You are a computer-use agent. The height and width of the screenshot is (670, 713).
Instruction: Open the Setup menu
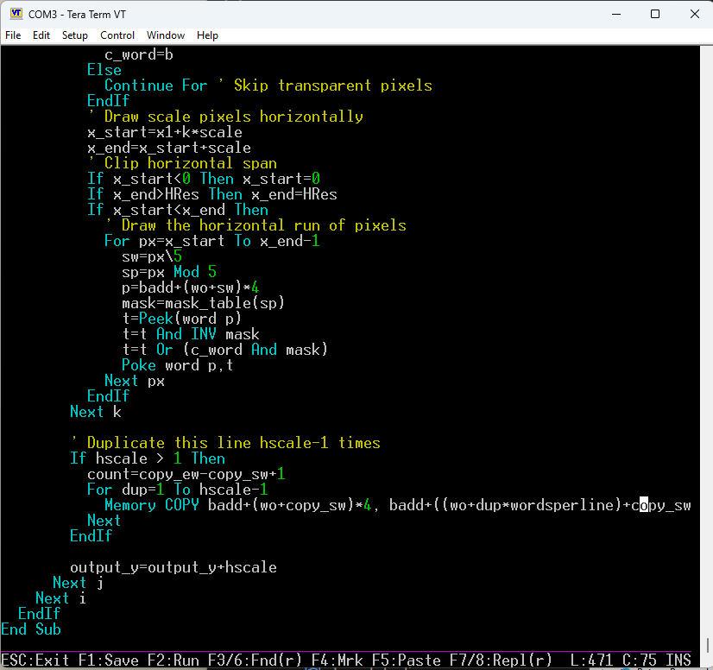point(75,35)
